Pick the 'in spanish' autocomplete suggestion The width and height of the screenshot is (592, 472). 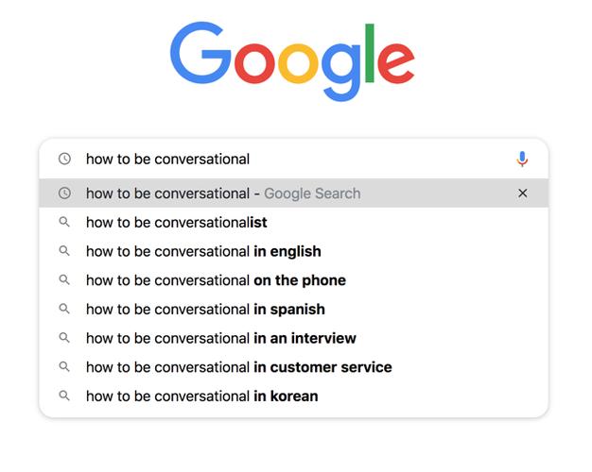[x=294, y=309]
